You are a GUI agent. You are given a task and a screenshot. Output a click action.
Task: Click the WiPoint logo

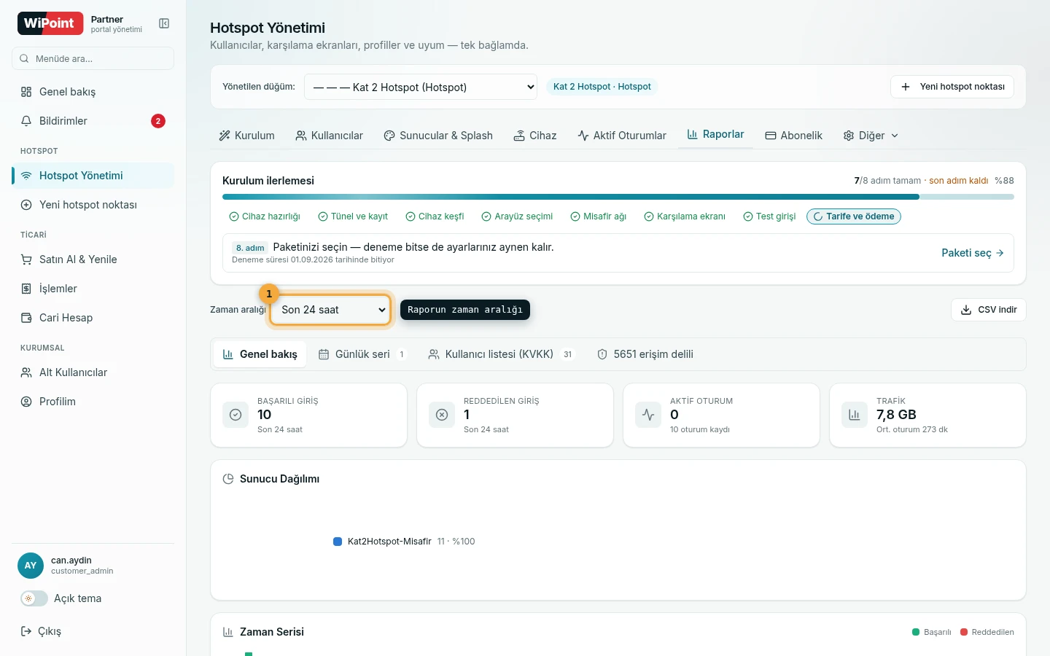[x=50, y=23]
